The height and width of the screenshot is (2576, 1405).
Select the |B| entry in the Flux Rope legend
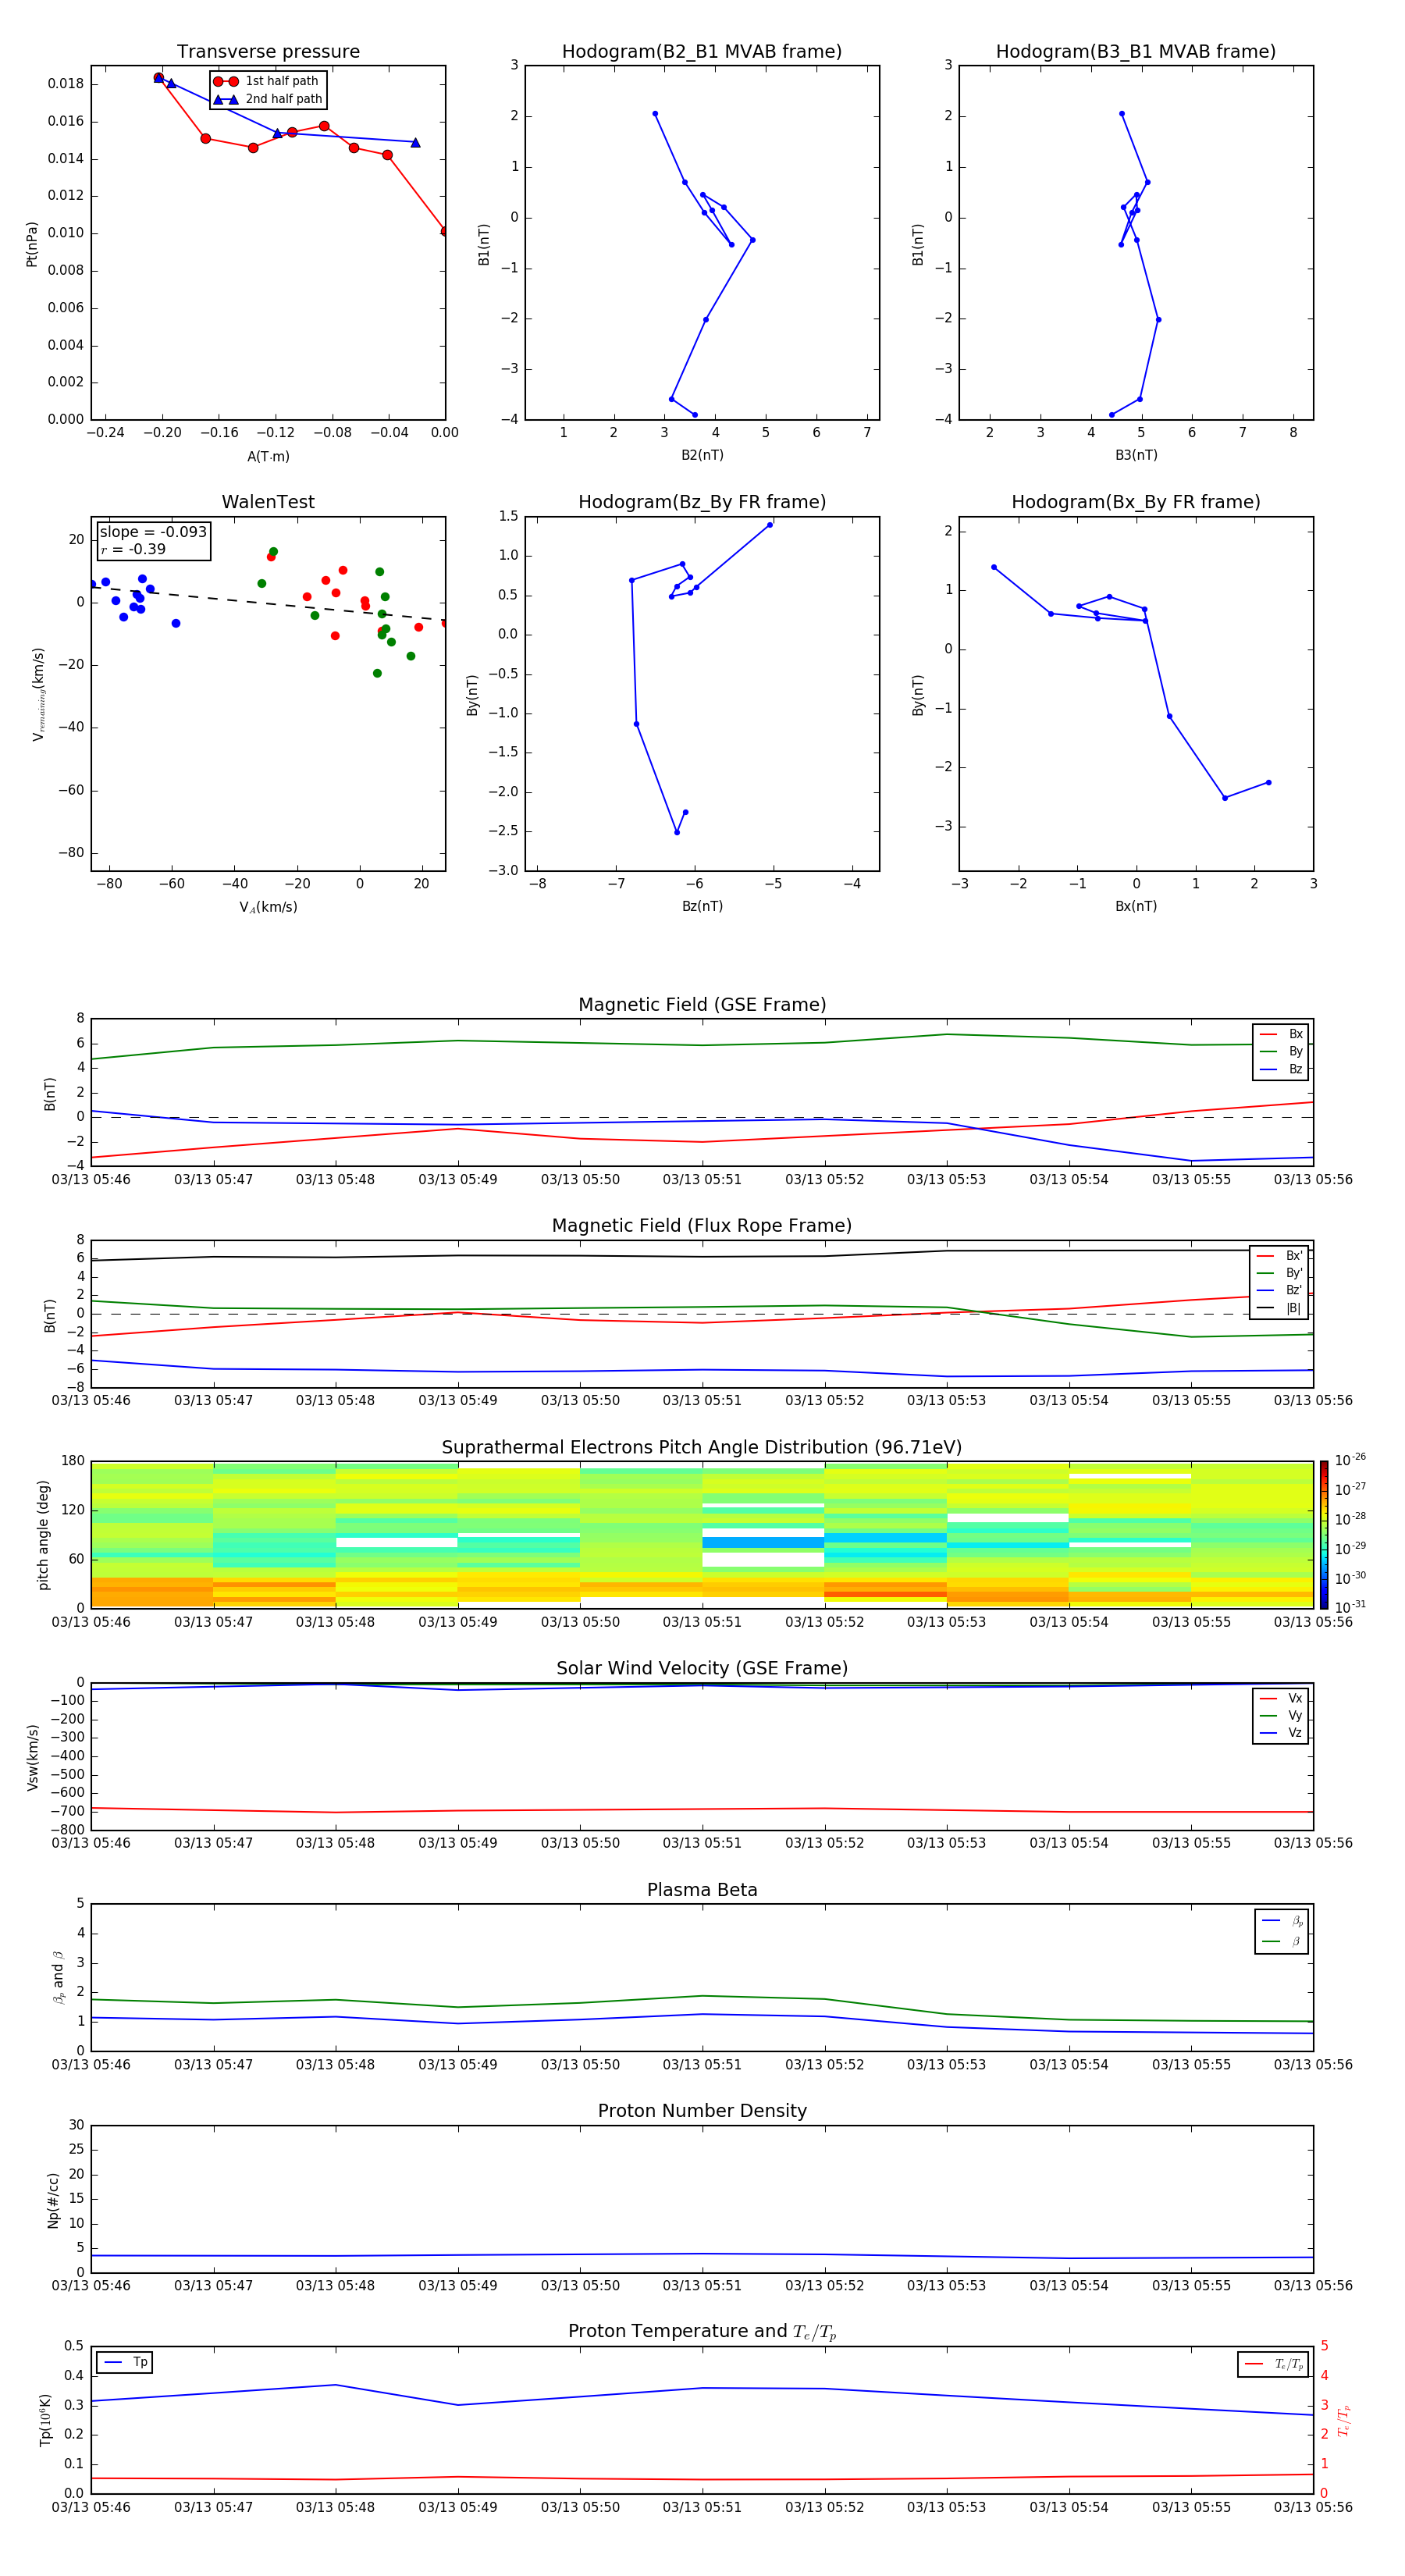tap(1280, 1308)
